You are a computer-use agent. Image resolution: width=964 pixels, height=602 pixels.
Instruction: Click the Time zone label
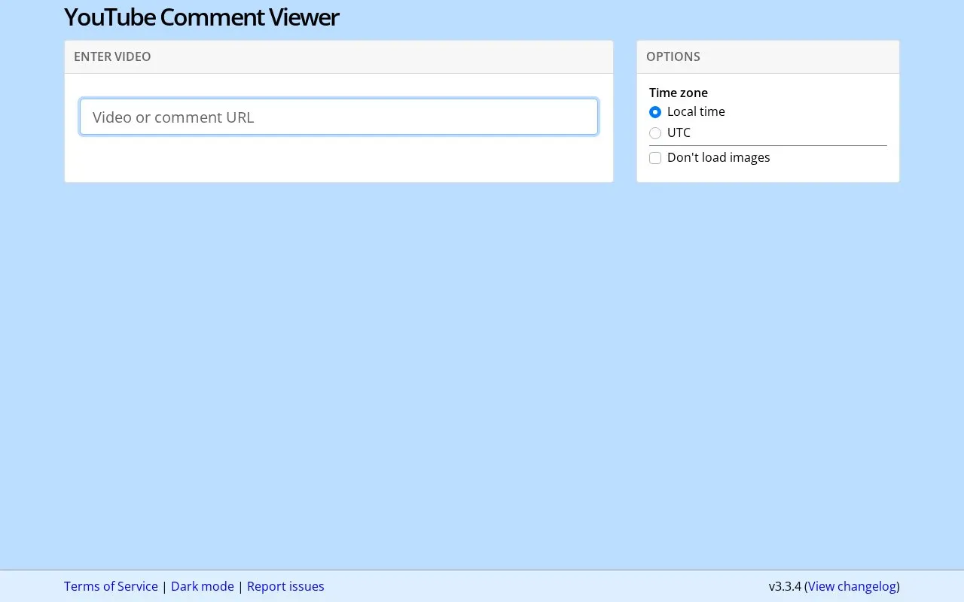coord(679,93)
